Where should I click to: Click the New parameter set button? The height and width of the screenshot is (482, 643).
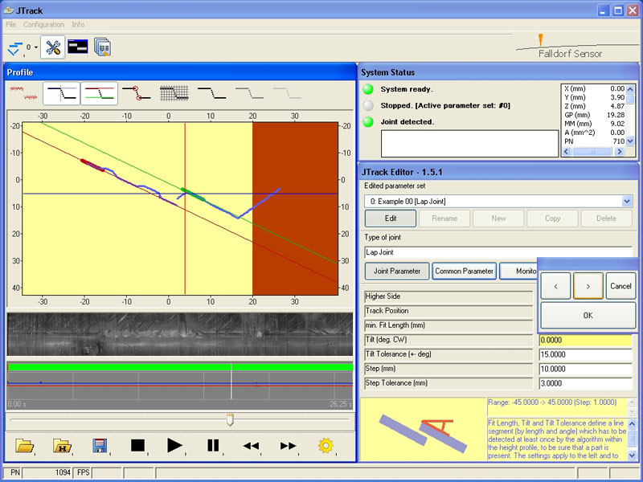point(498,219)
